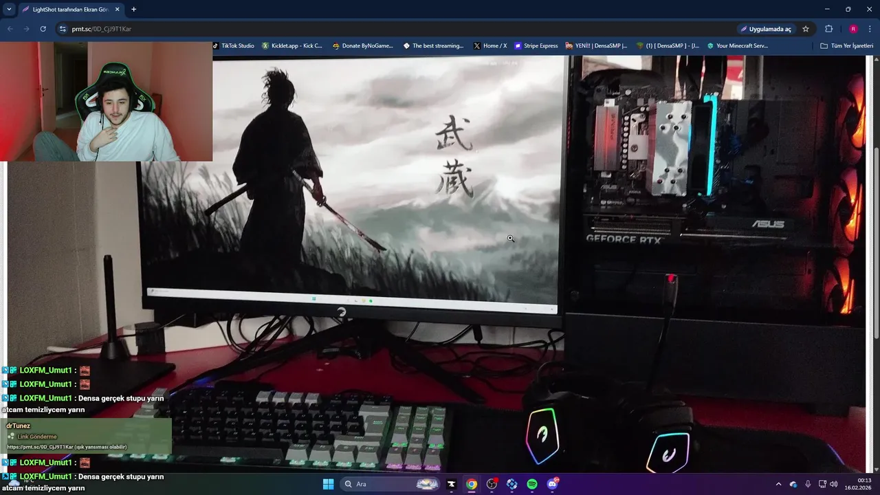Open Spotify from the taskbar
The image size is (880, 495).
point(532,484)
